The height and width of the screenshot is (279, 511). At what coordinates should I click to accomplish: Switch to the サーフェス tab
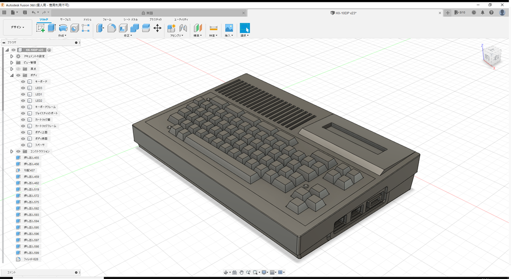65,19
